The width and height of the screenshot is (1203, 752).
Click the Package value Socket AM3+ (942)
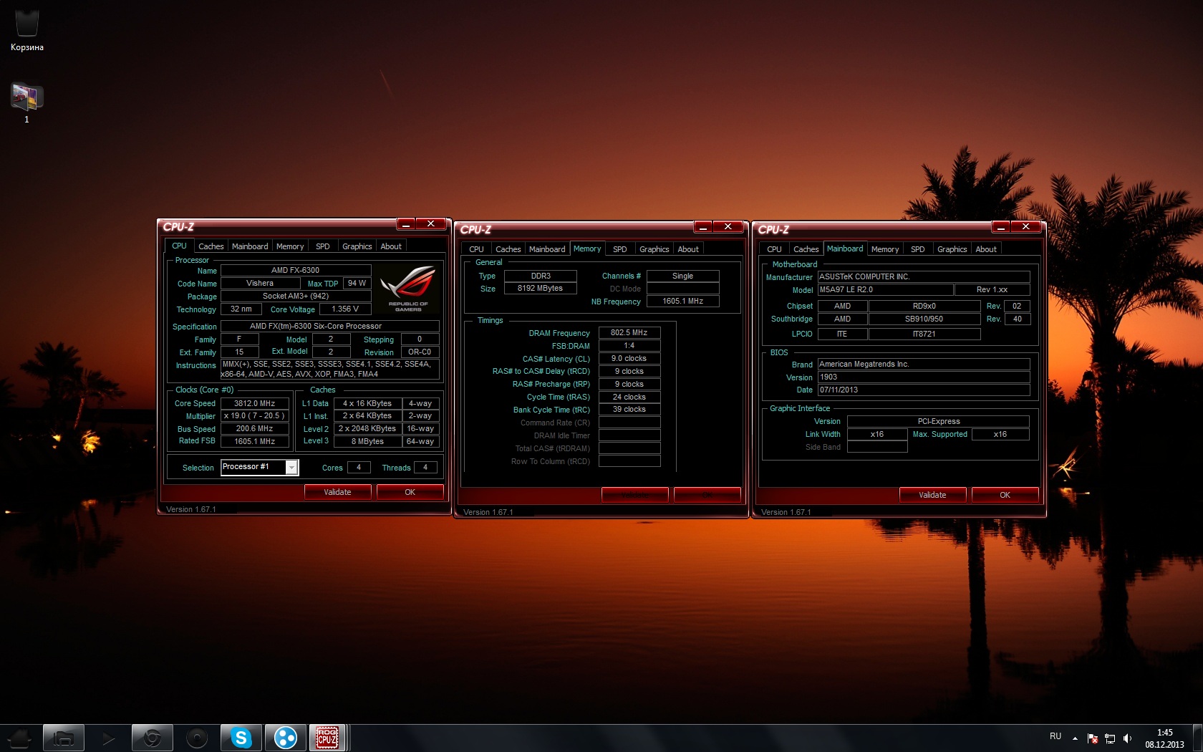tap(296, 296)
